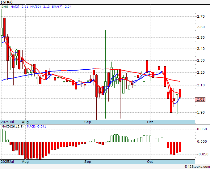Click the highlighted 2.01 current price tag
This screenshot has width=210, height=169.
[200, 99]
